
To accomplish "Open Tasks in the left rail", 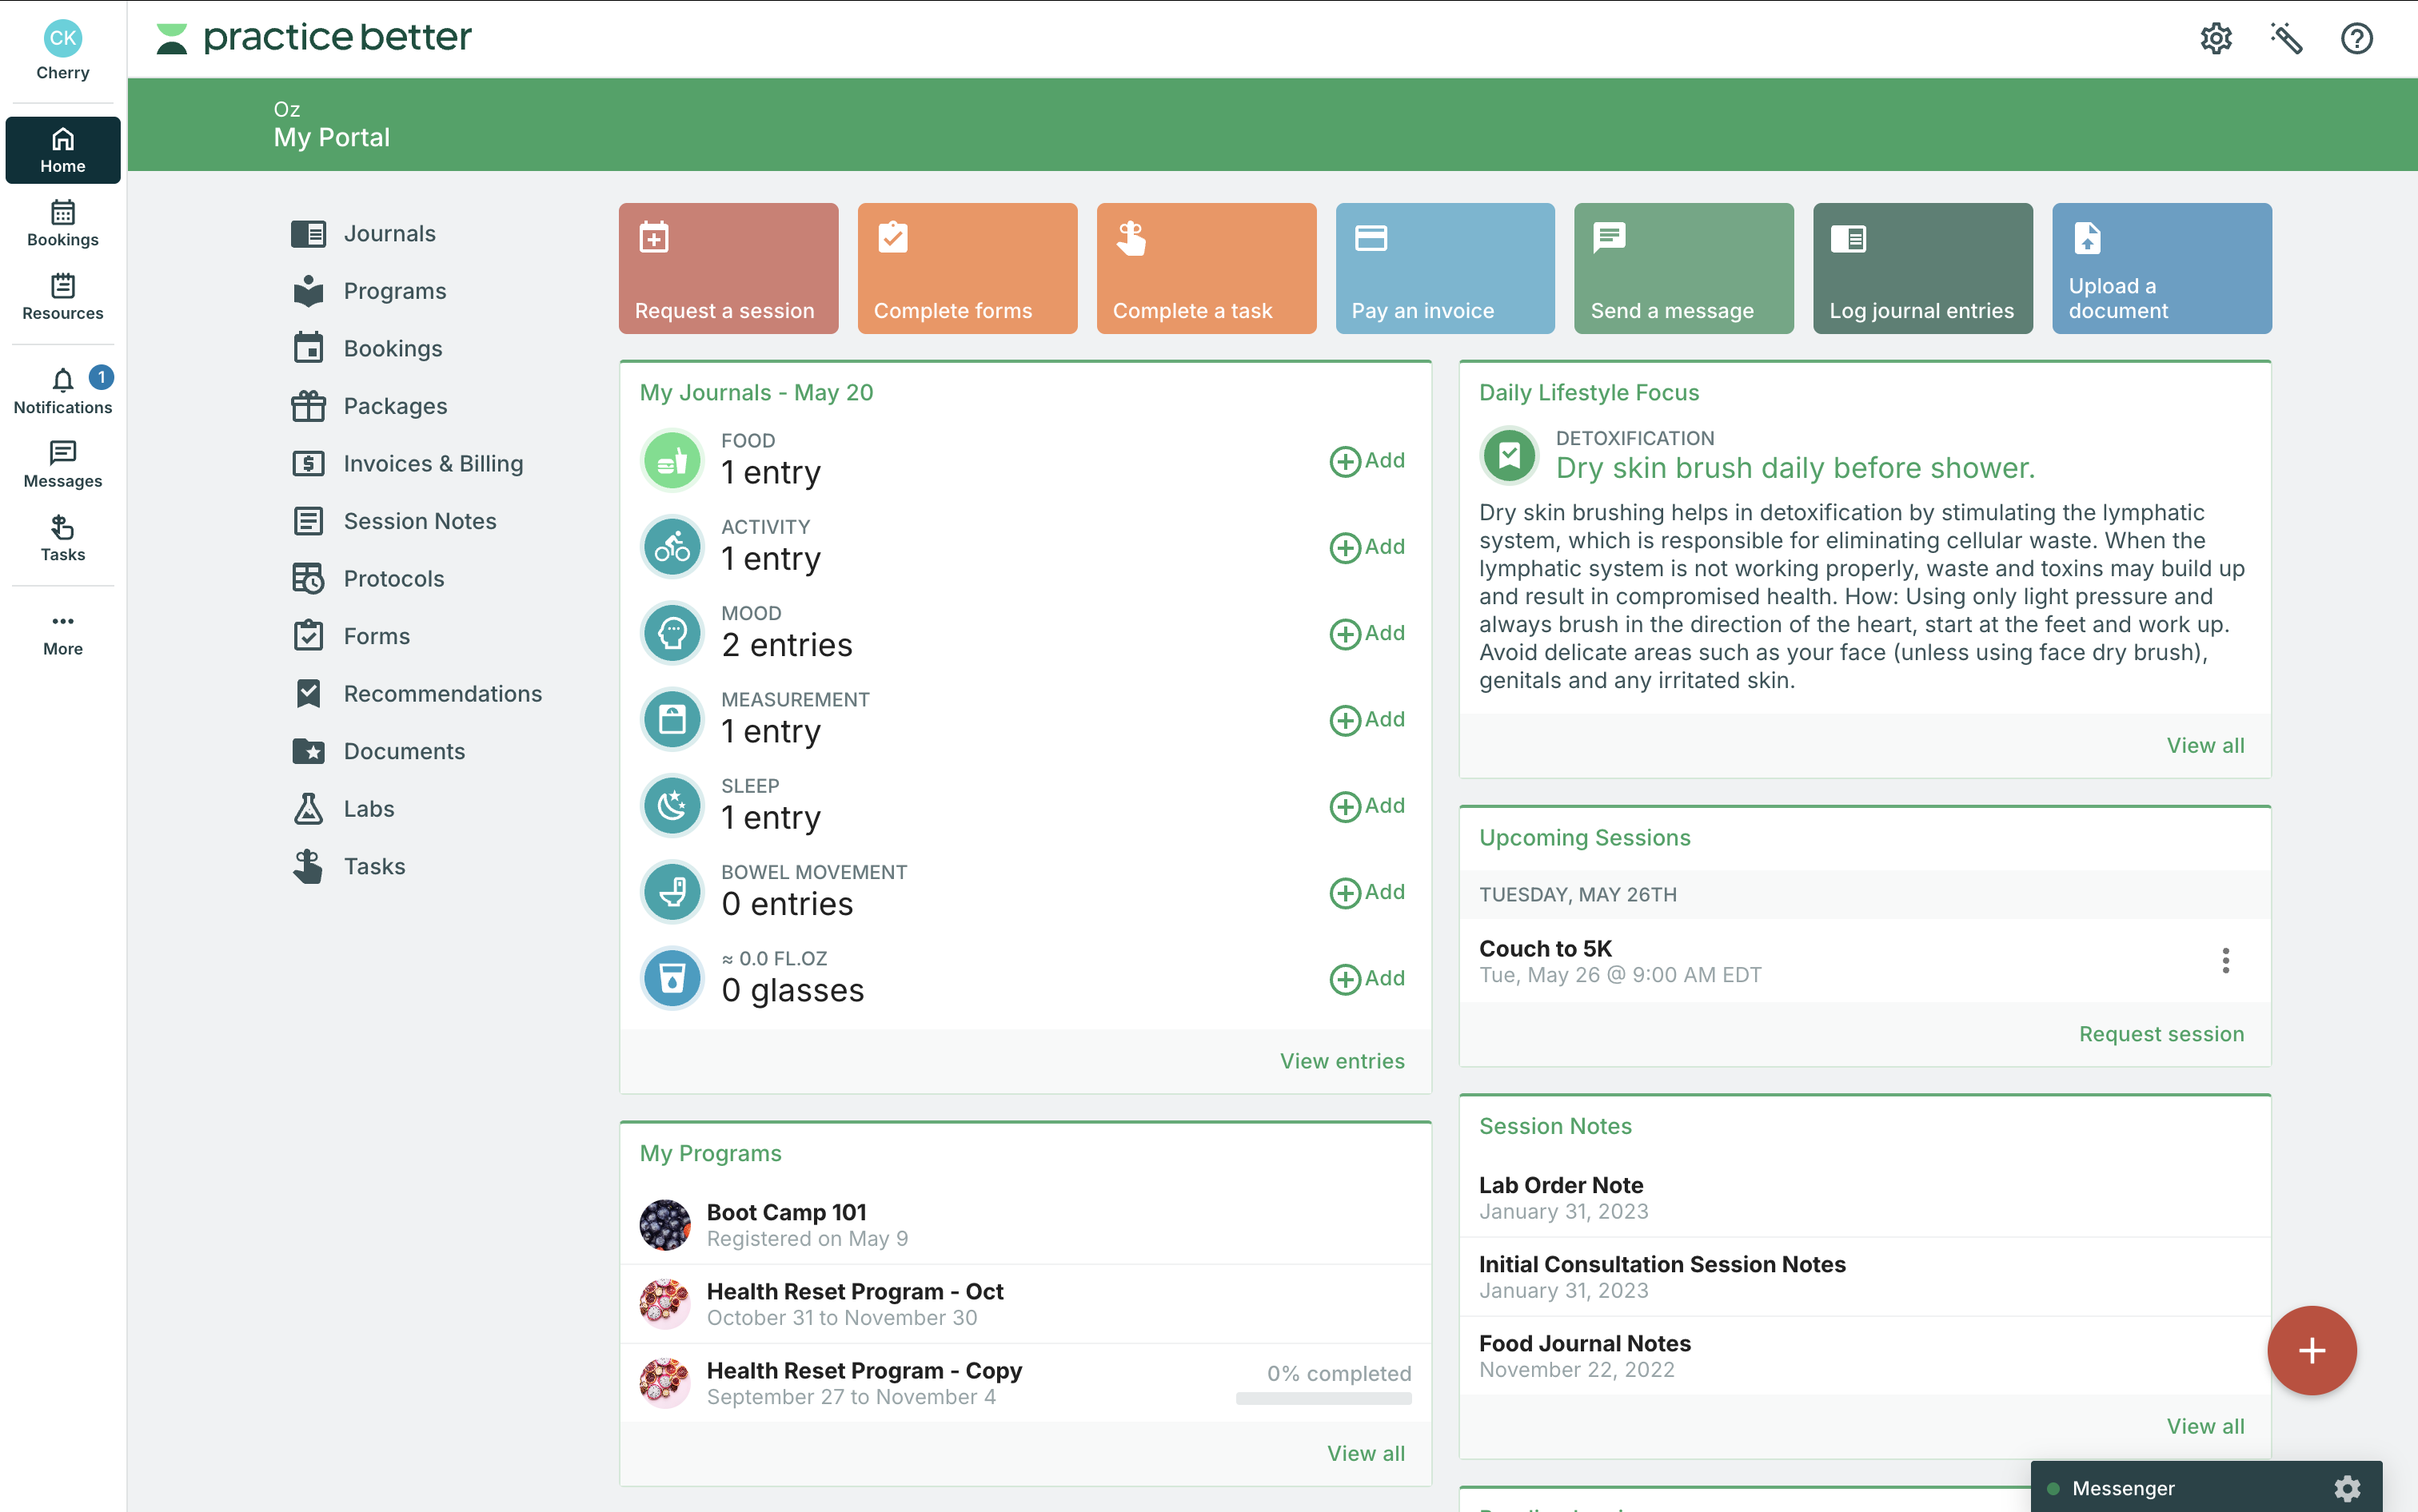I will click(x=63, y=539).
